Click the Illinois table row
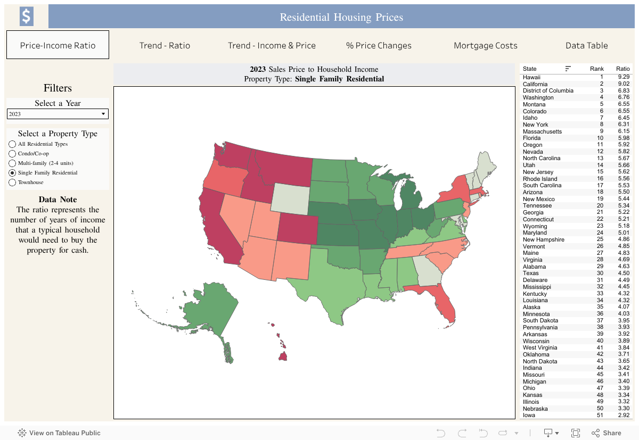Viewport: 639px width, 440px height. [x=577, y=402]
